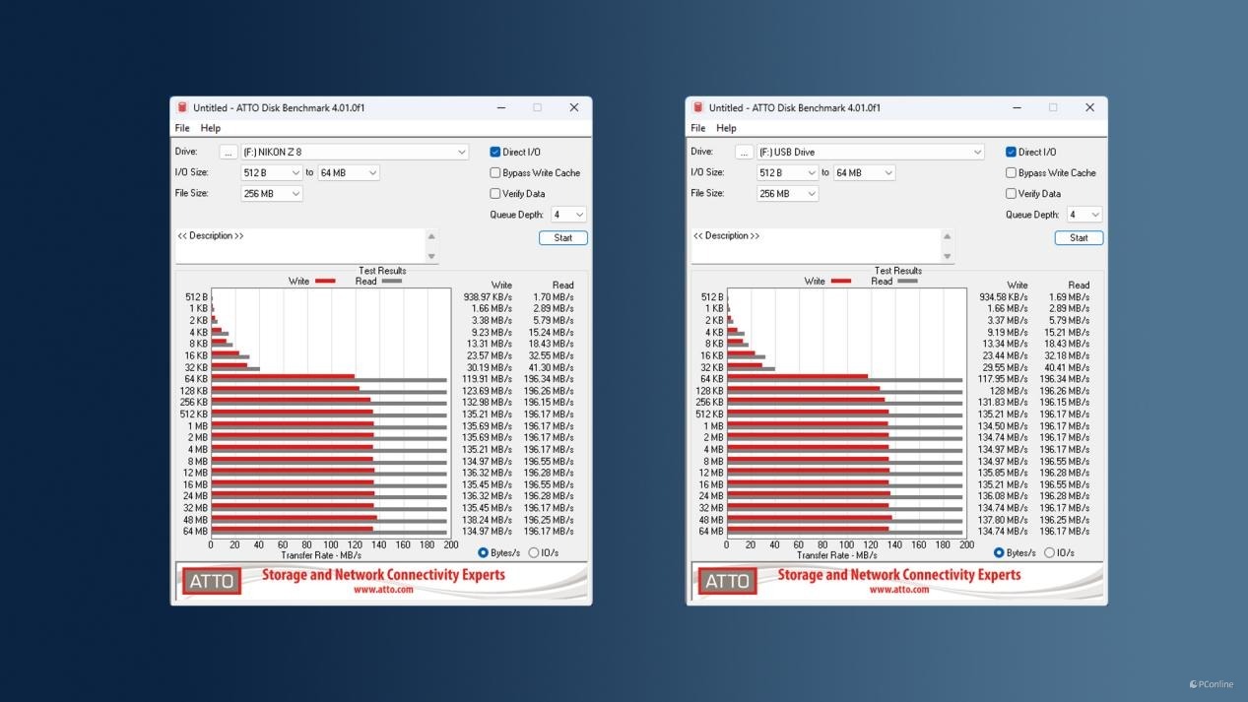The image size is (1248, 702).
Task: Click the ATTO app icon in NIKON Z 8 window title bar
Action: pyautogui.click(x=182, y=107)
